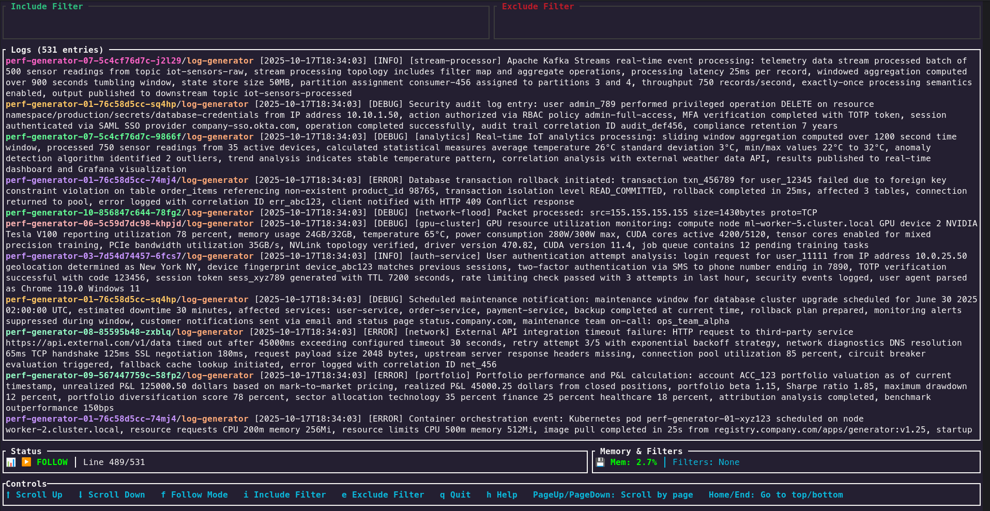Click the floppy disk memory icon
Image resolution: width=990 pixels, height=511 pixels.
(600, 462)
